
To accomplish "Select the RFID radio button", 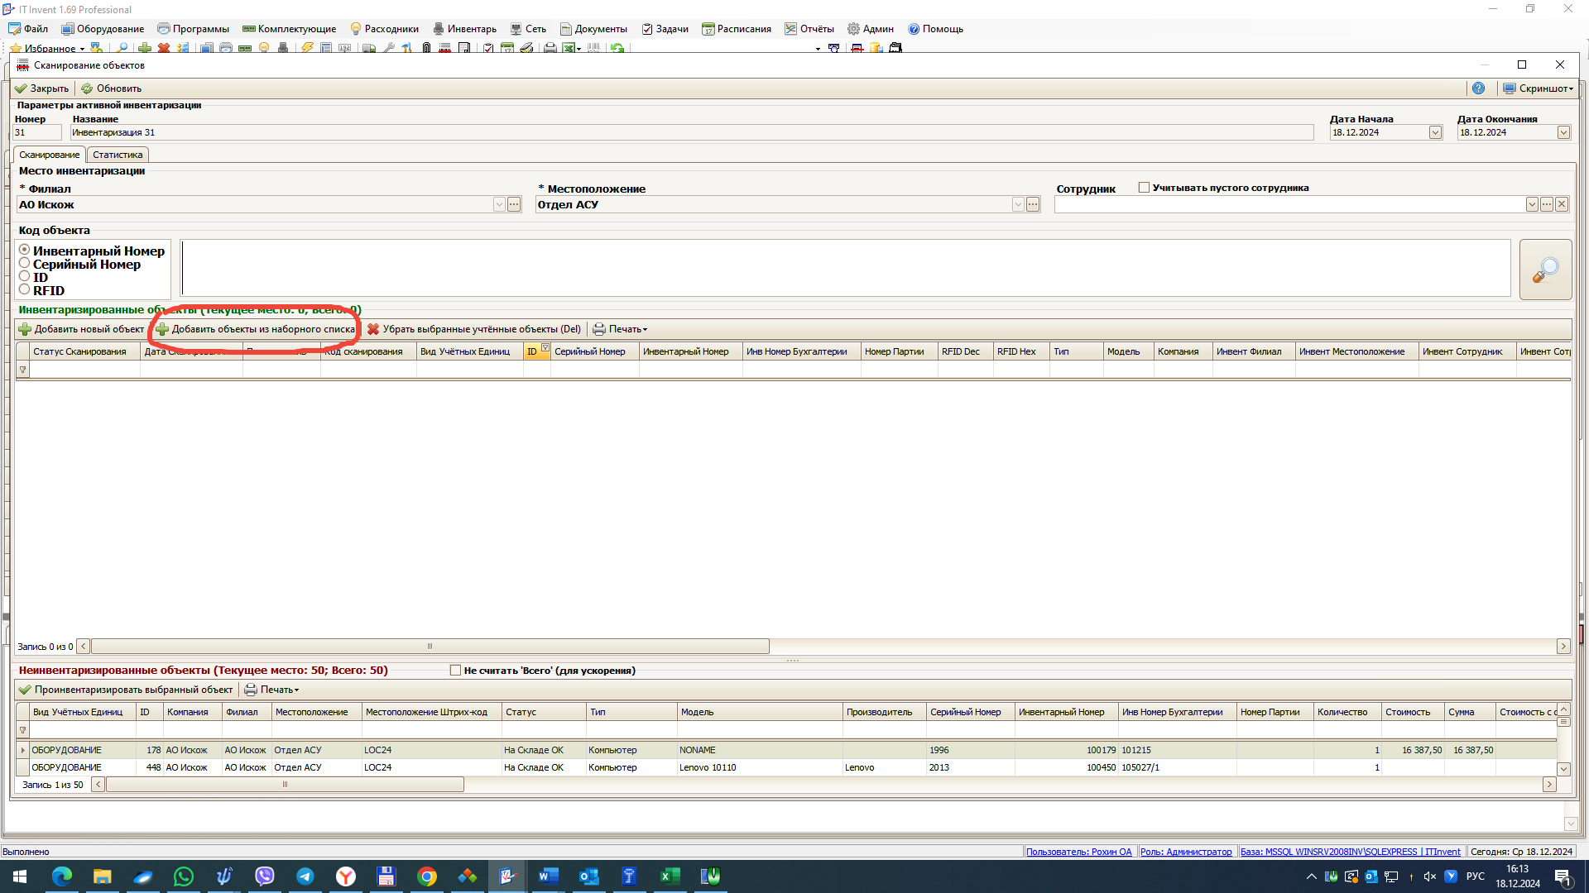I will (24, 289).
